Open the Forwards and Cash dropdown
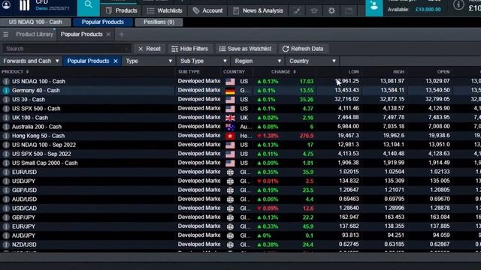 (31, 61)
